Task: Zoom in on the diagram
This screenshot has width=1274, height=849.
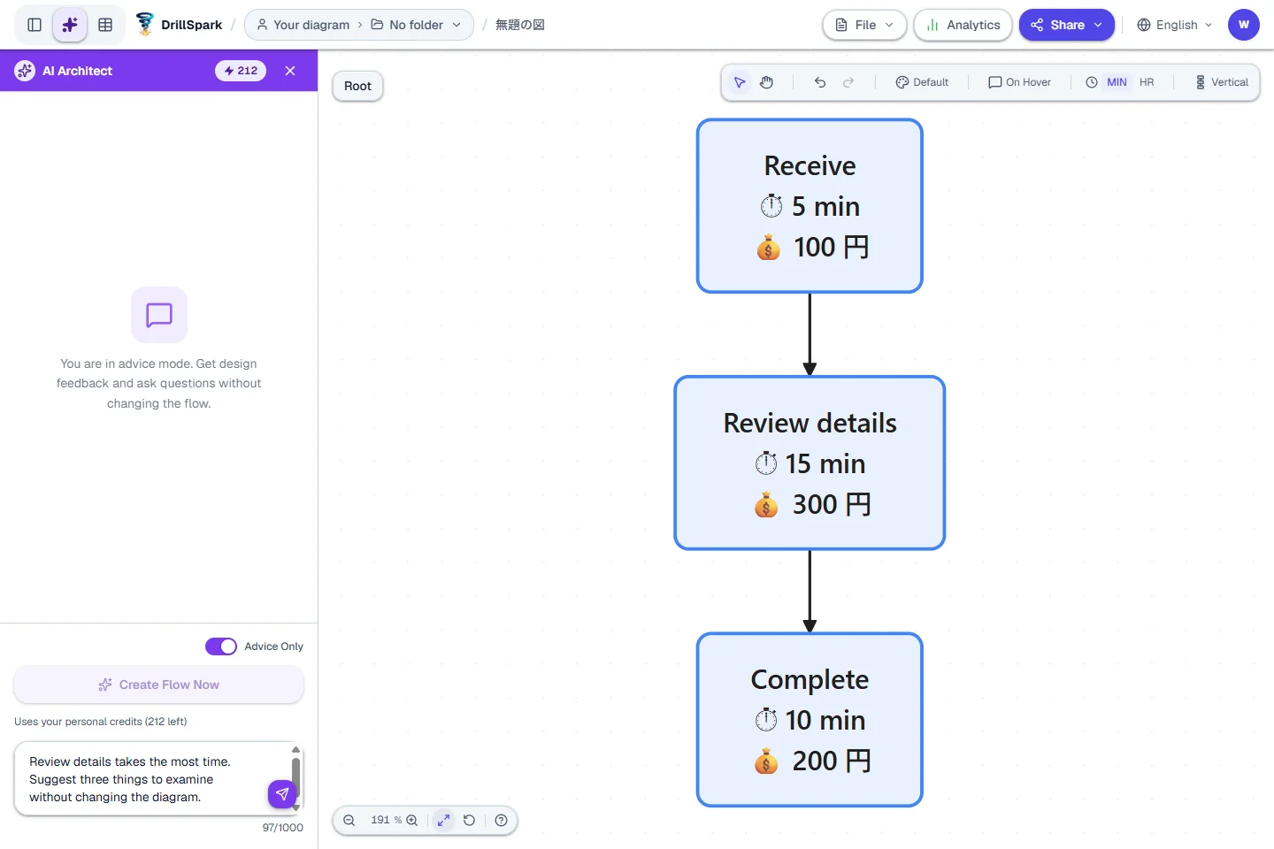Action: [411, 821]
